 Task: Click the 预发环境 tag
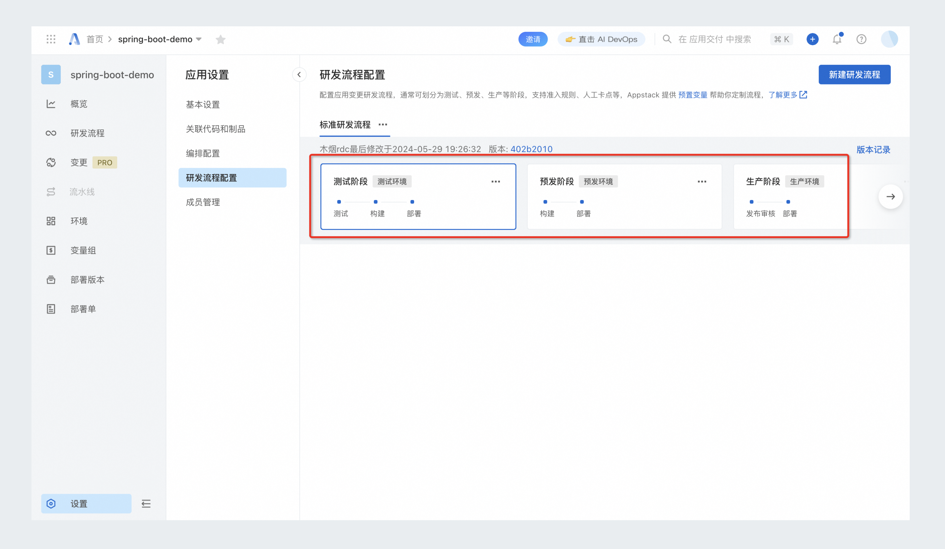tap(598, 181)
